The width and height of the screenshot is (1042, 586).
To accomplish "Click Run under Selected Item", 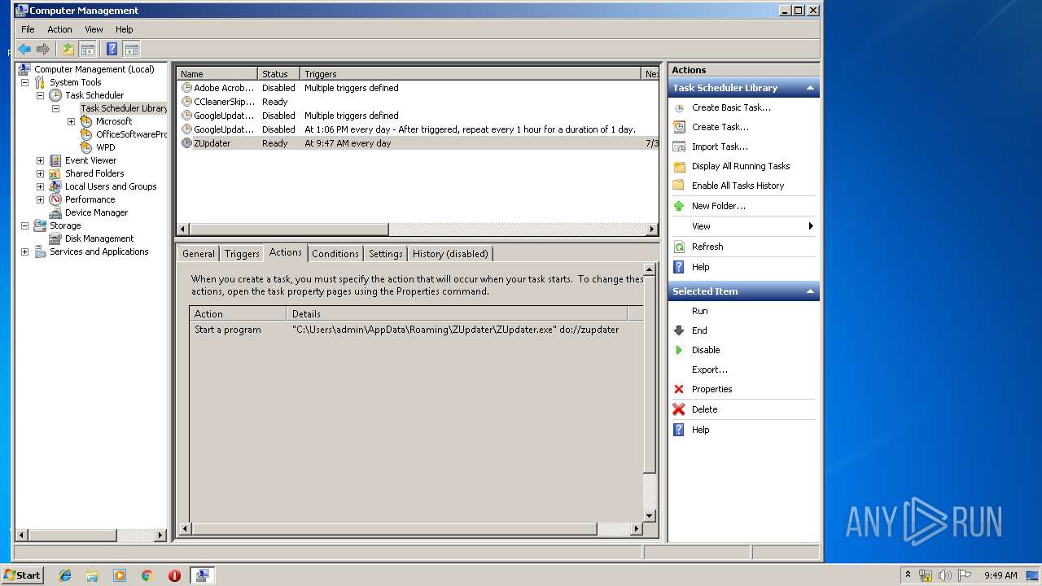I will (700, 311).
